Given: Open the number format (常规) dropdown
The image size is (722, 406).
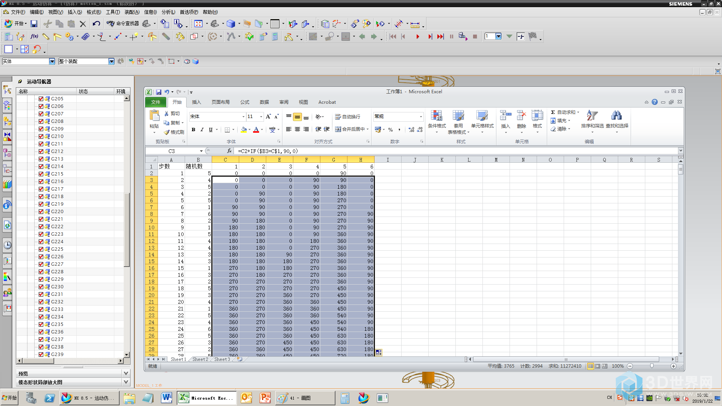Looking at the screenshot, I should [x=421, y=117].
